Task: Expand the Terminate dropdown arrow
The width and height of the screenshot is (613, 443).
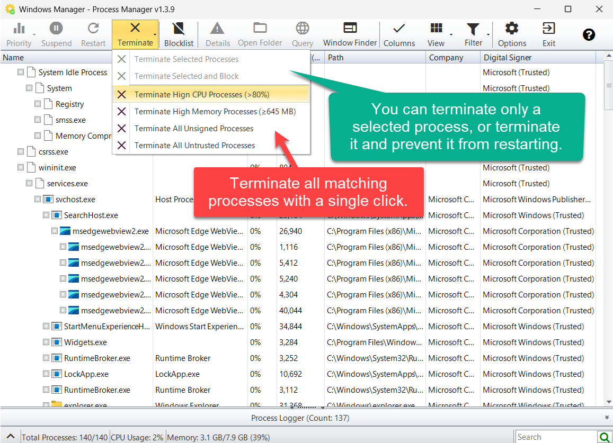Action: 155,35
